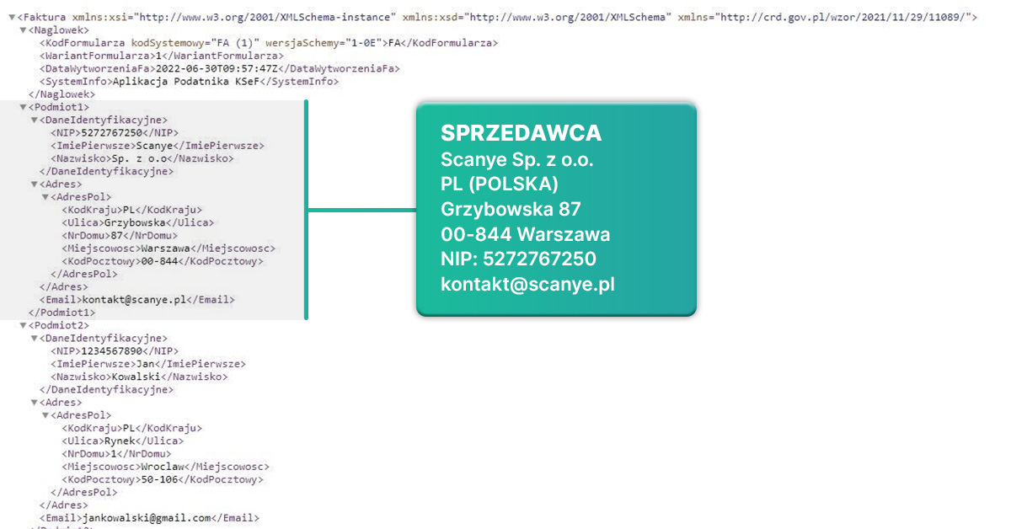Select the SystemInfo Aplikacja Podatnika KSeF line
Image resolution: width=1011 pixels, height=529 pixels.
(x=189, y=82)
